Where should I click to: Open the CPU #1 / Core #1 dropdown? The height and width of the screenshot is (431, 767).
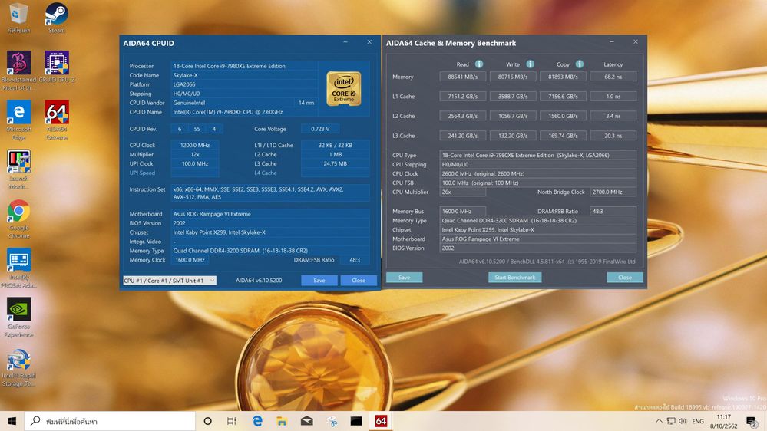click(169, 281)
